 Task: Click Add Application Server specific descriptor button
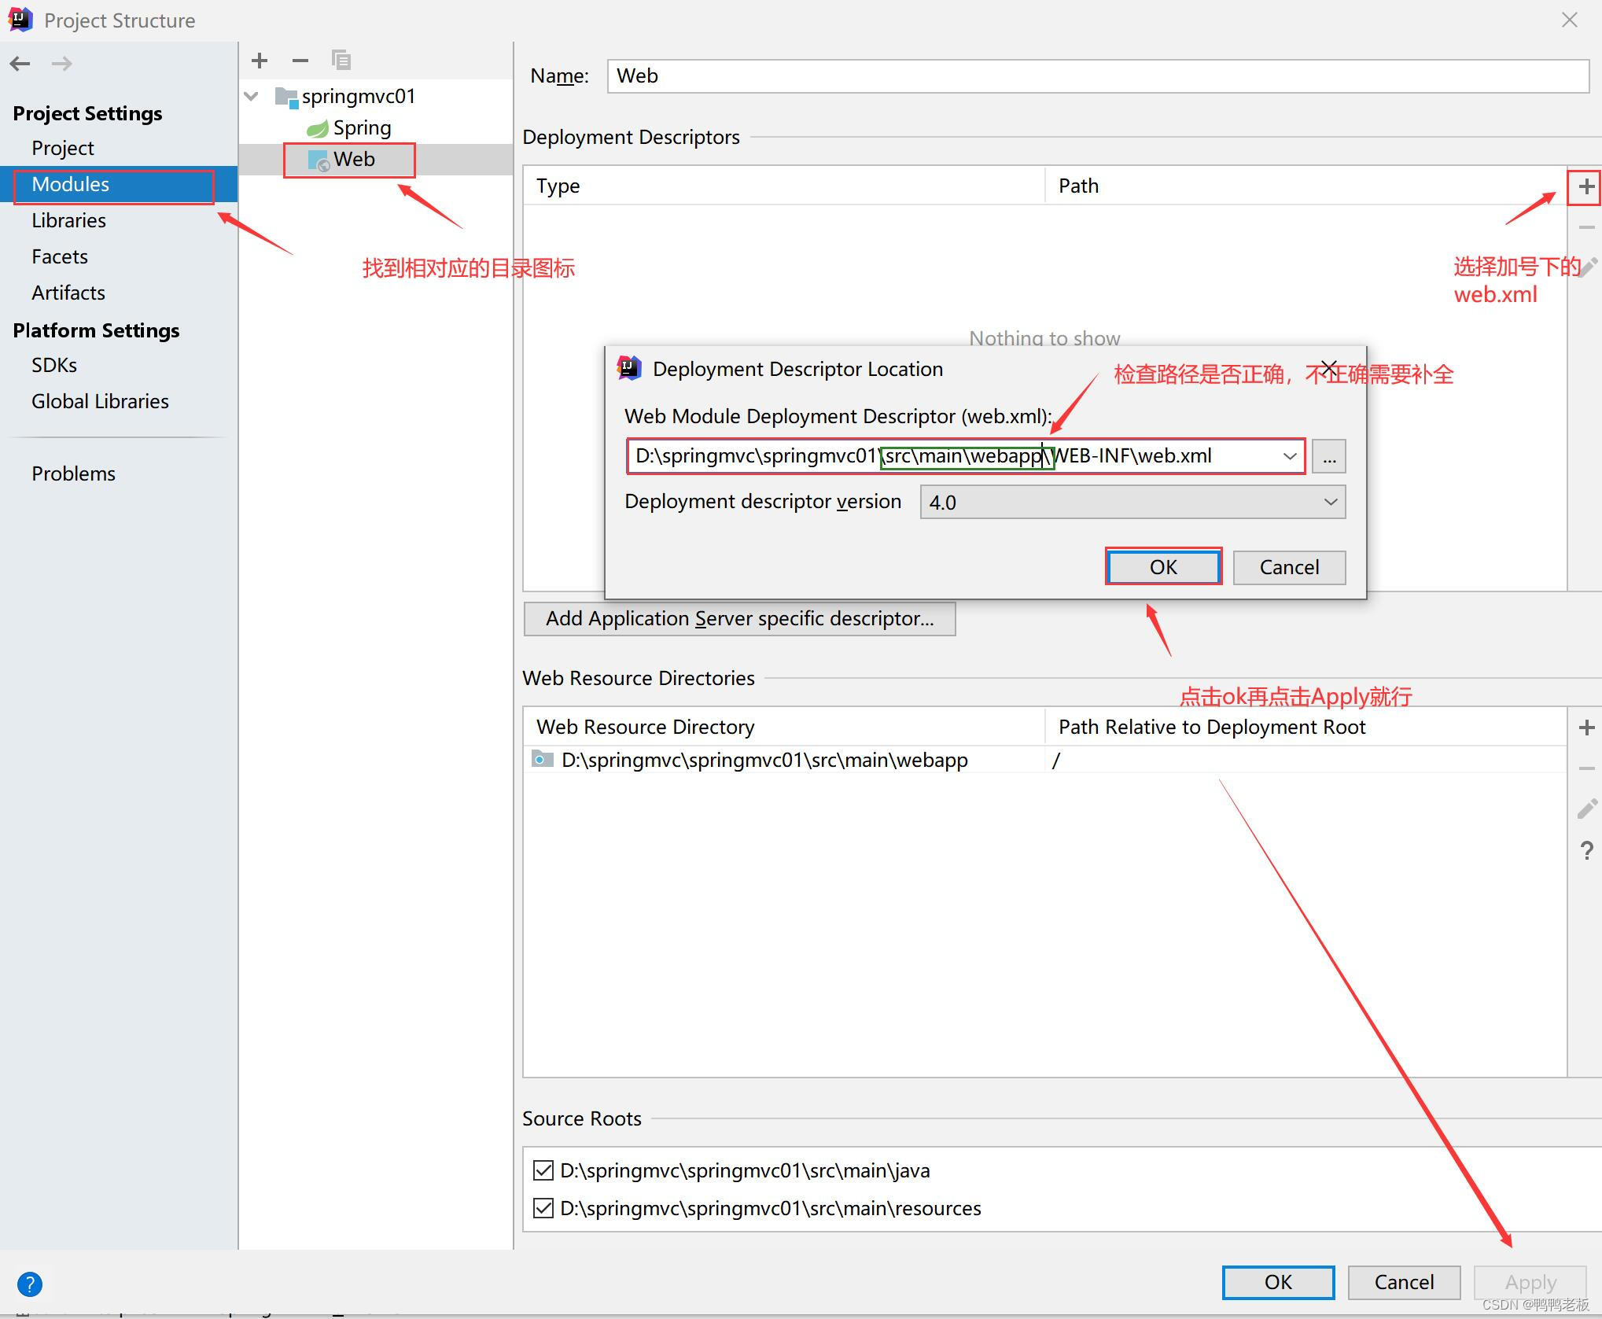tap(739, 619)
